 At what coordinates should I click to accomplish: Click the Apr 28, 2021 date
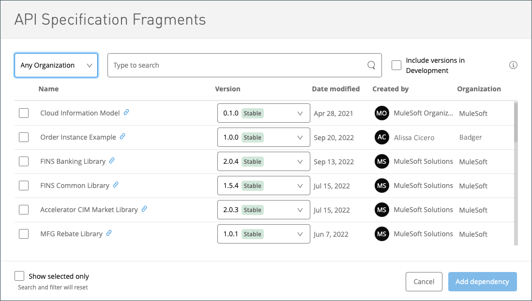[334, 114]
